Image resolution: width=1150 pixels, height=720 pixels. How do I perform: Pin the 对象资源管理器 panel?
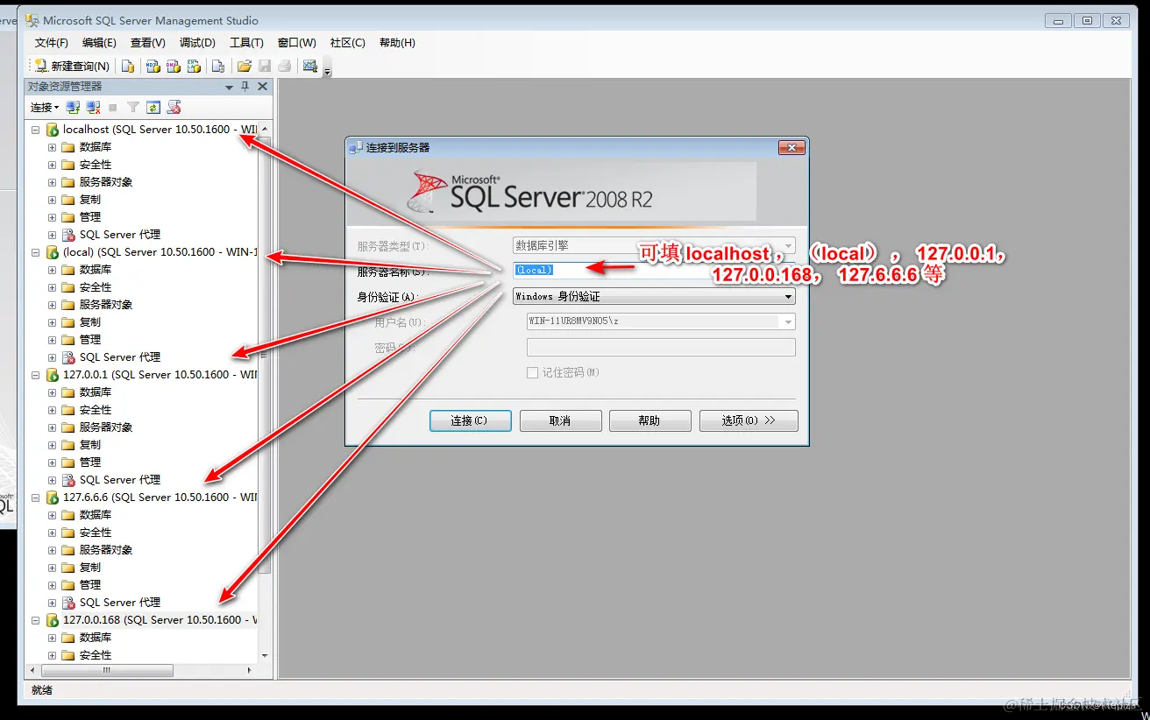pos(245,86)
